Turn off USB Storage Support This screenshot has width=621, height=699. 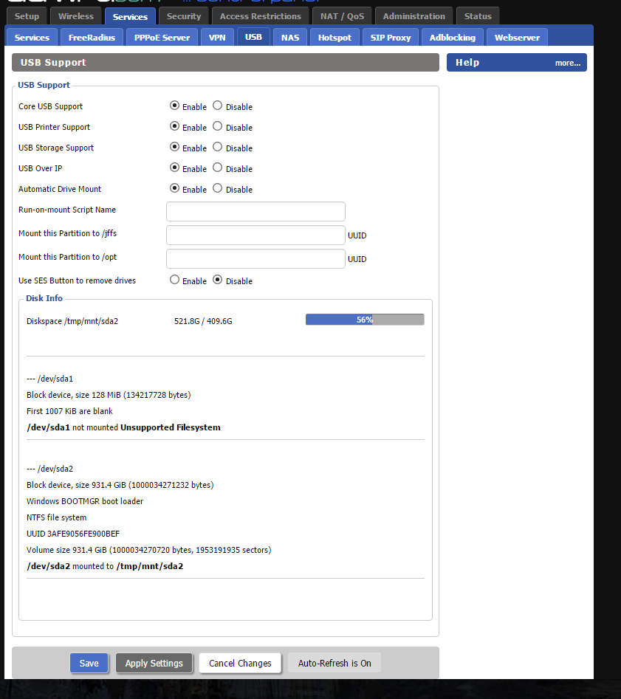point(217,148)
